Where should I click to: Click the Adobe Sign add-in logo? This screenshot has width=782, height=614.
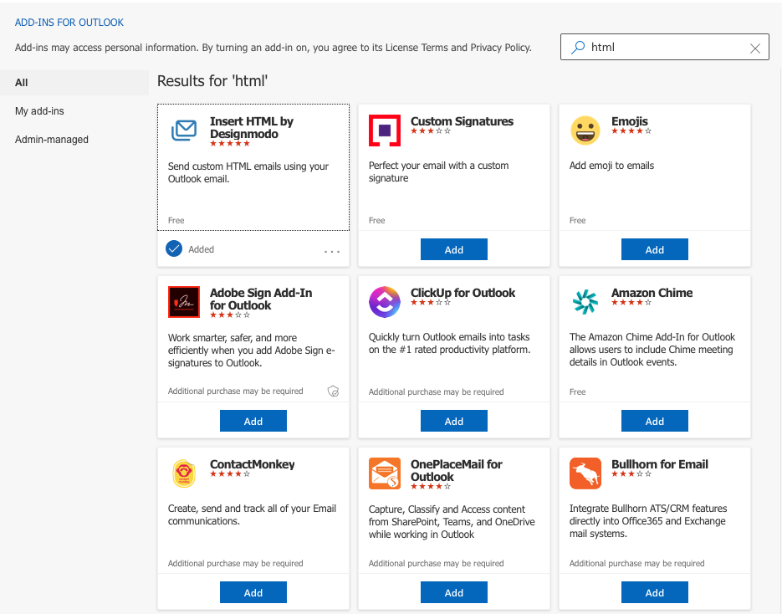[x=184, y=302]
